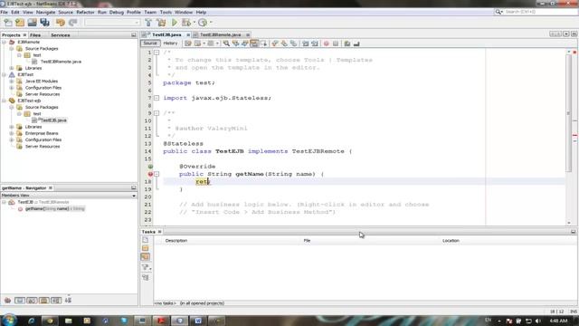The width and height of the screenshot is (579, 326).
Task: Click the red error stripe mark in the editor
Action: (575, 136)
